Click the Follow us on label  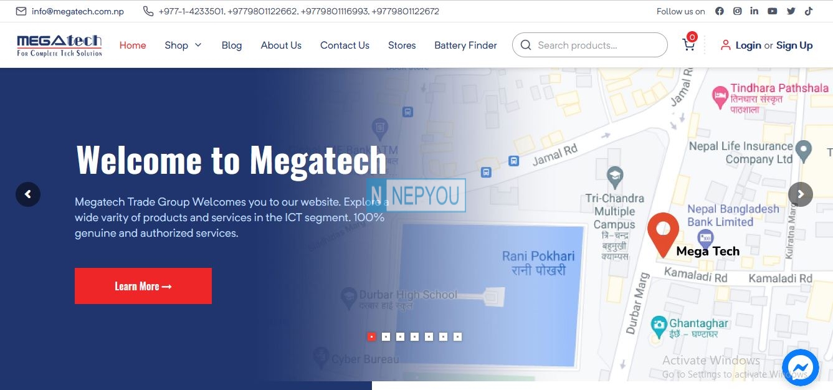click(681, 11)
